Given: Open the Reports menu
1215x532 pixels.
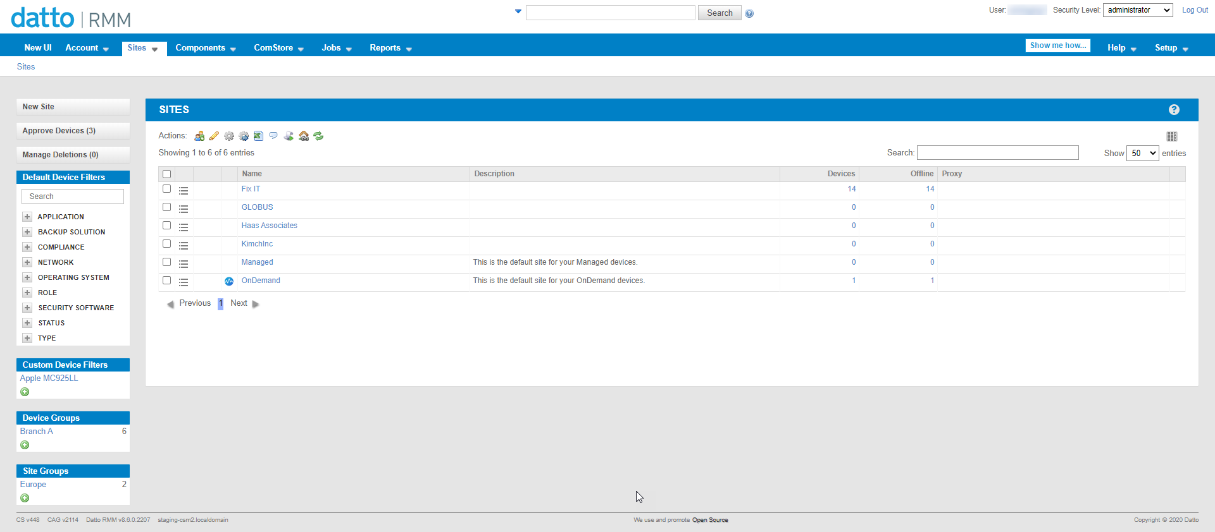Looking at the screenshot, I should [x=391, y=48].
